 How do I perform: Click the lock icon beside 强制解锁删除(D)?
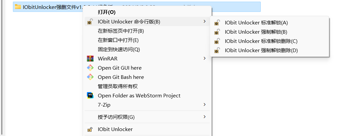217,51
